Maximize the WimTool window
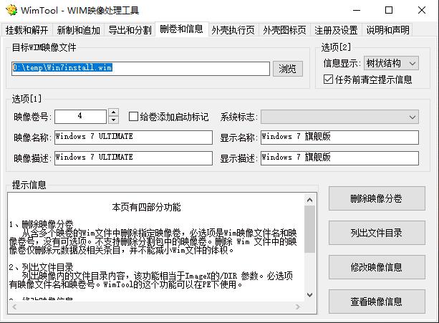Screen dimensions: 439x323 [389, 10]
